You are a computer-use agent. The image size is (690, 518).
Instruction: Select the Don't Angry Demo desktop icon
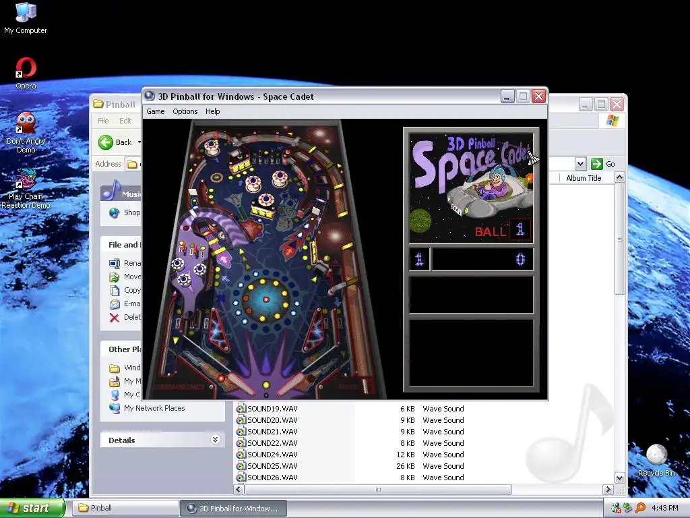[x=26, y=132]
